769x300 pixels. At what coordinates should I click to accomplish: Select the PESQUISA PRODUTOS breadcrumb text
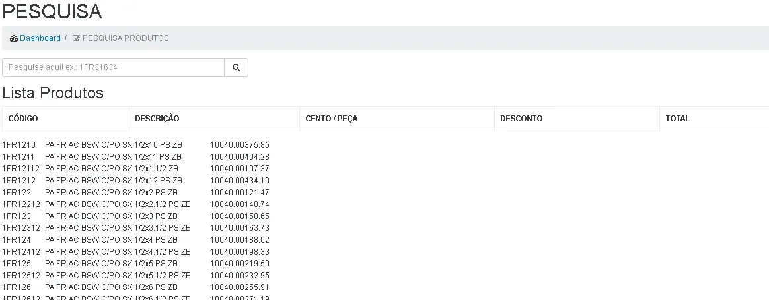[126, 38]
